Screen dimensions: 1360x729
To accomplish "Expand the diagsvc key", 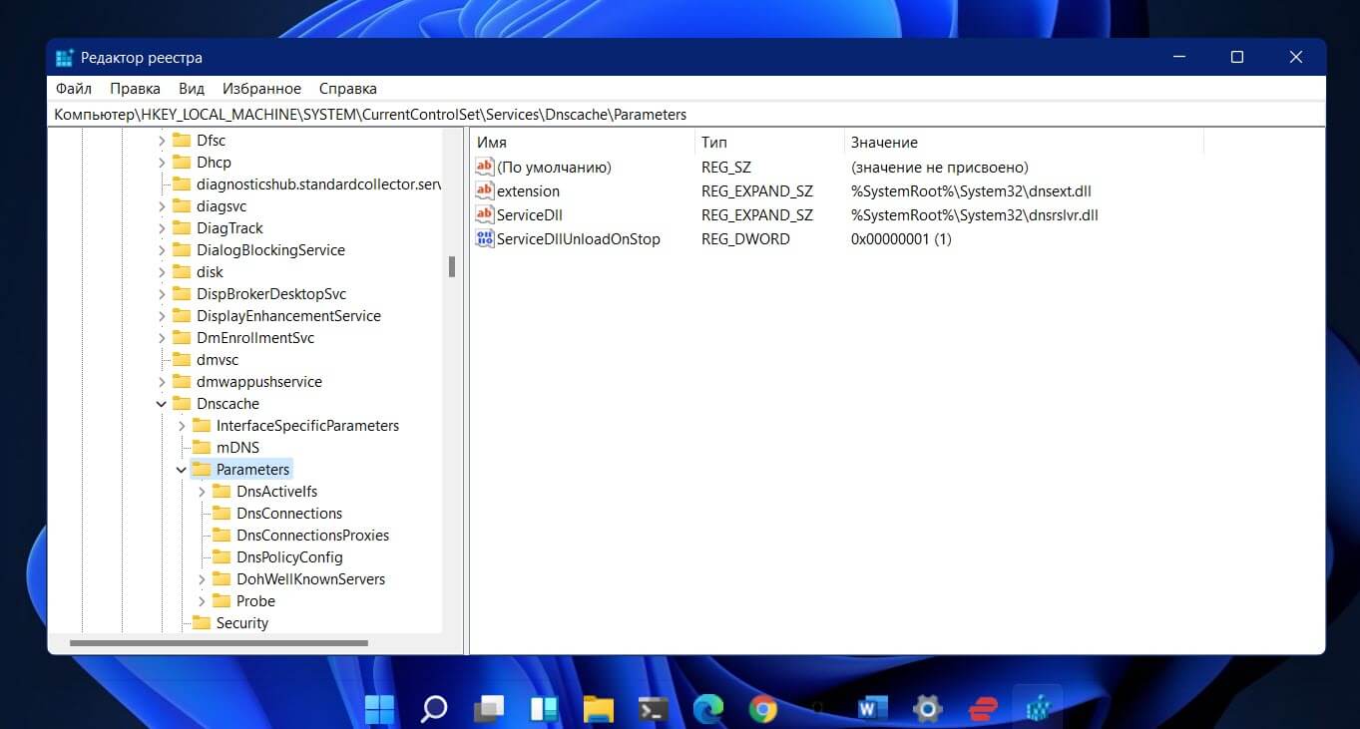I will point(162,206).
